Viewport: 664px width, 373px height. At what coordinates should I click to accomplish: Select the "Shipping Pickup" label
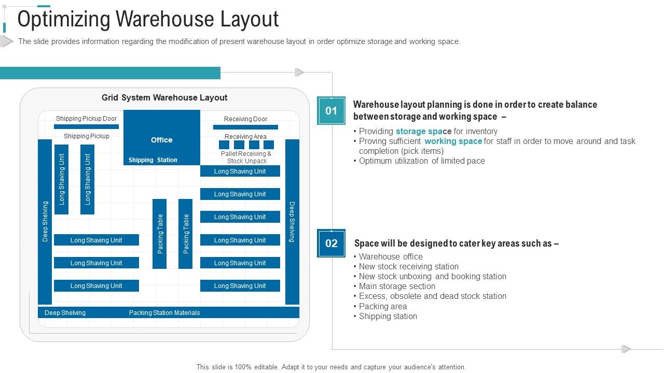[87, 136]
